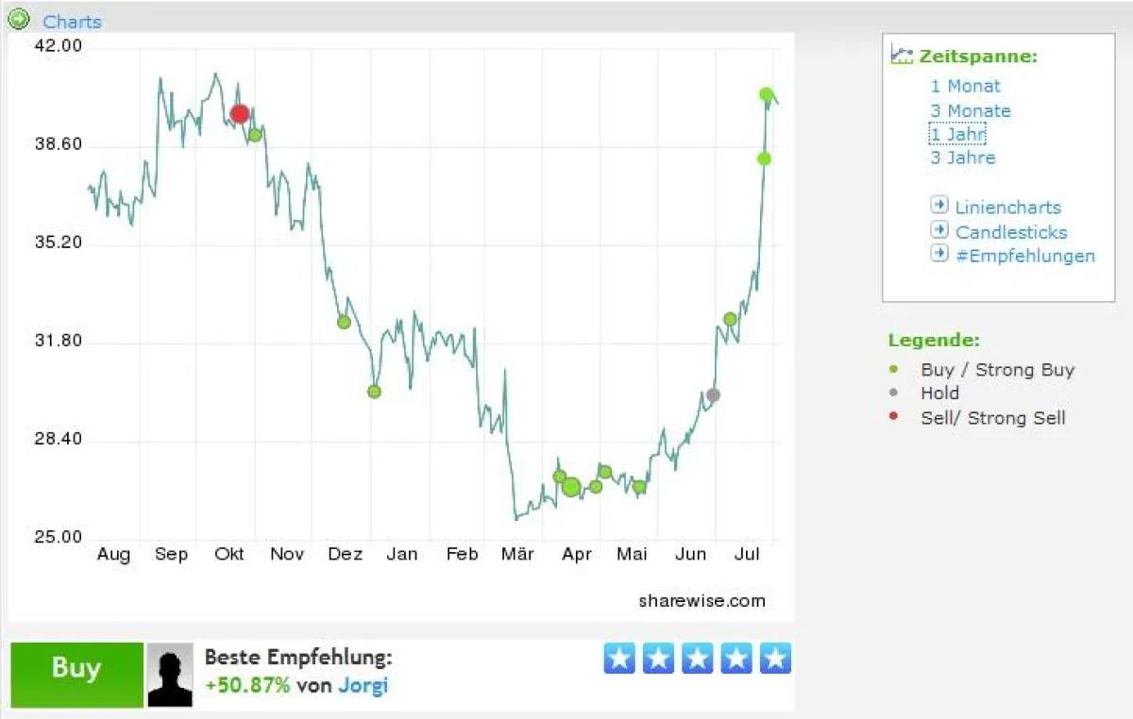Screen dimensions: 1133x719
Task: Open Jorgi's profile link
Action: 364,686
